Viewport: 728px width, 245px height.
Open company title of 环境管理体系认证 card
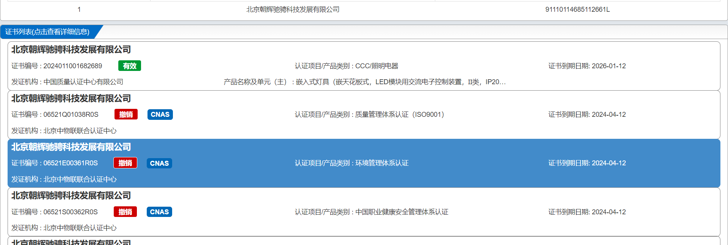pos(71,147)
